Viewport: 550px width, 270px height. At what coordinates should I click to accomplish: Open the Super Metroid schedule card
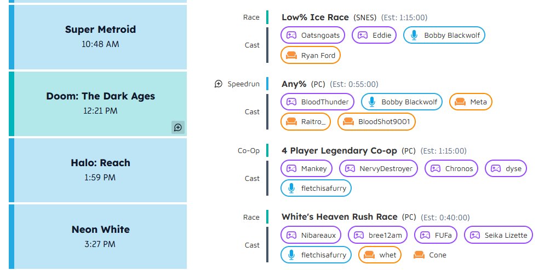tap(98, 37)
